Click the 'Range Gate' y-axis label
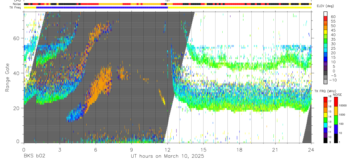The height and width of the screenshot is (162, 350). click(7, 78)
